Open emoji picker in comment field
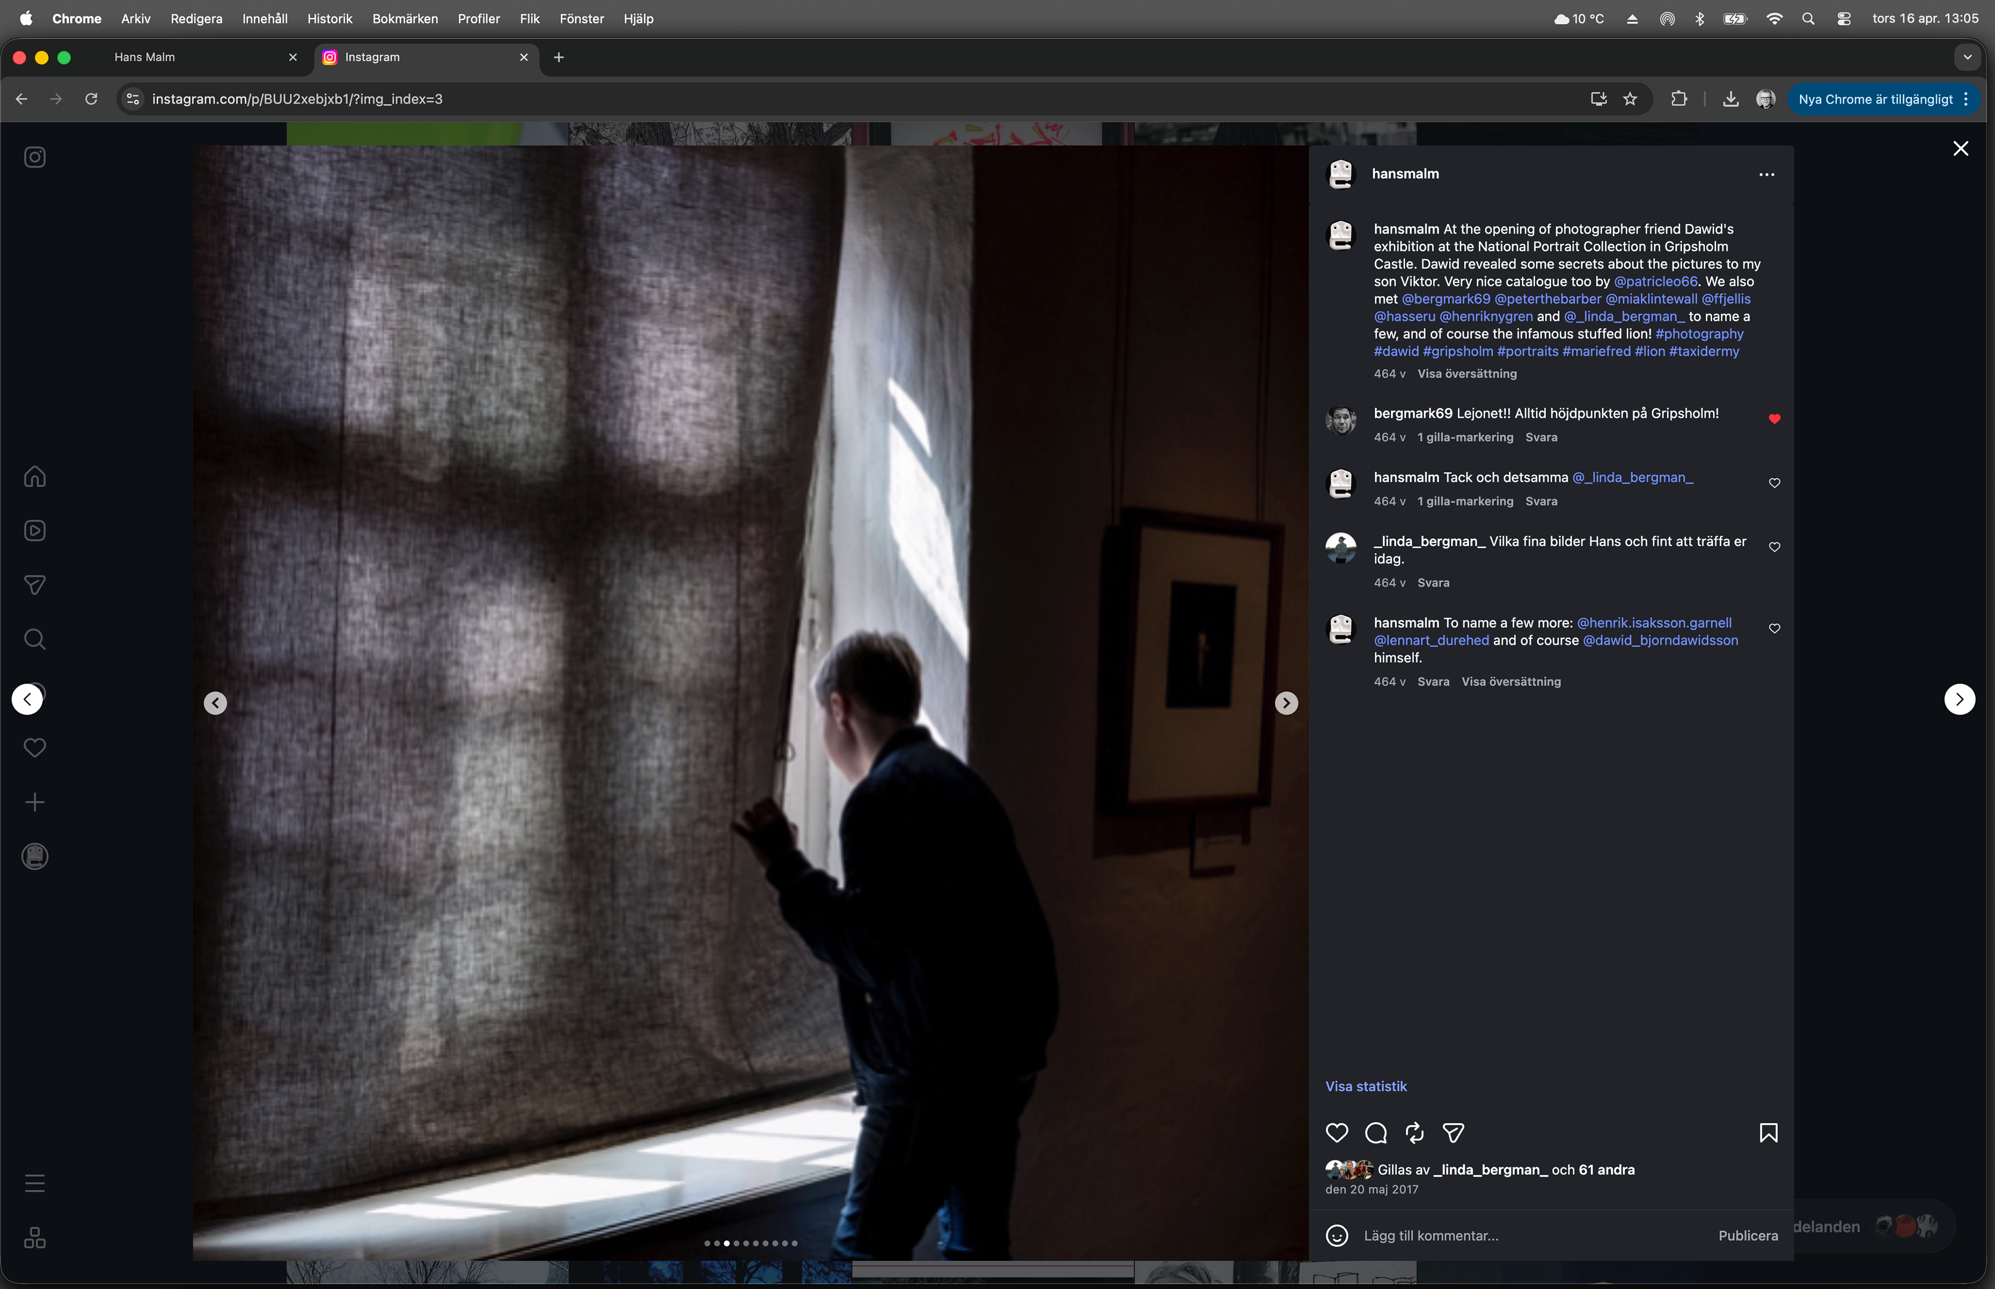The height and width of the screenshot is (1289, 1995). 1337,1236
